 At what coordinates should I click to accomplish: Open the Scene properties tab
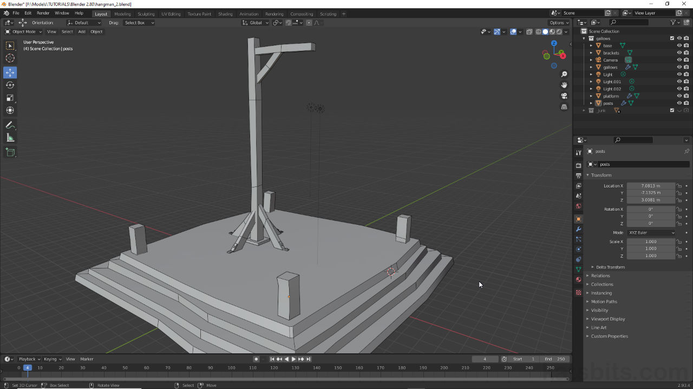click(x=578, y=196)
